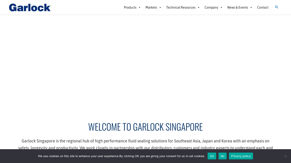Viewport: 291px width, 163px height.
Task: Open the Markets menu item
Action: point(151,8)
